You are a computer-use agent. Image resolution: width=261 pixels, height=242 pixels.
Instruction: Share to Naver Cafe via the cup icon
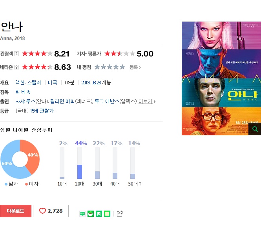[91, 214]
